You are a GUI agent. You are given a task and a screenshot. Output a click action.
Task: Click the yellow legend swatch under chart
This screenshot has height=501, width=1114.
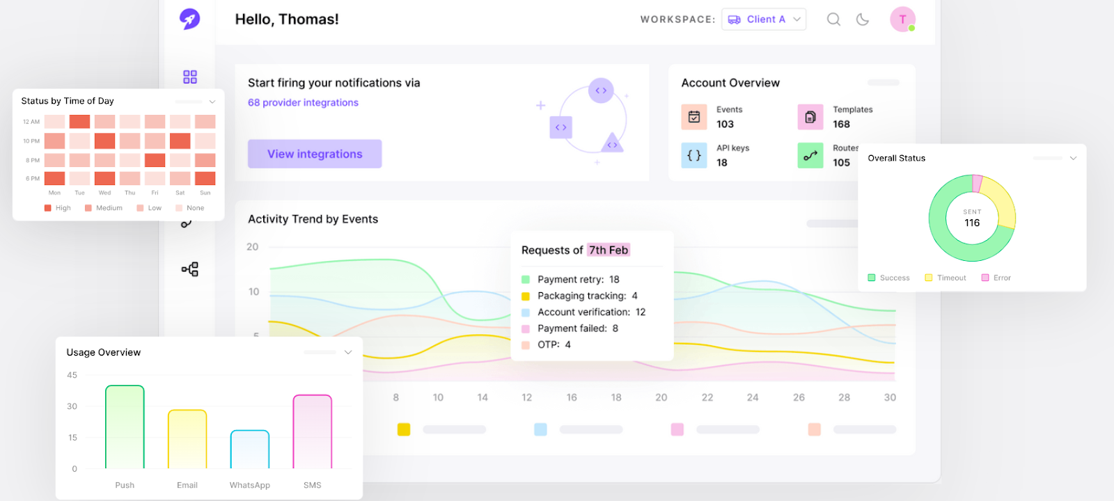404,429
